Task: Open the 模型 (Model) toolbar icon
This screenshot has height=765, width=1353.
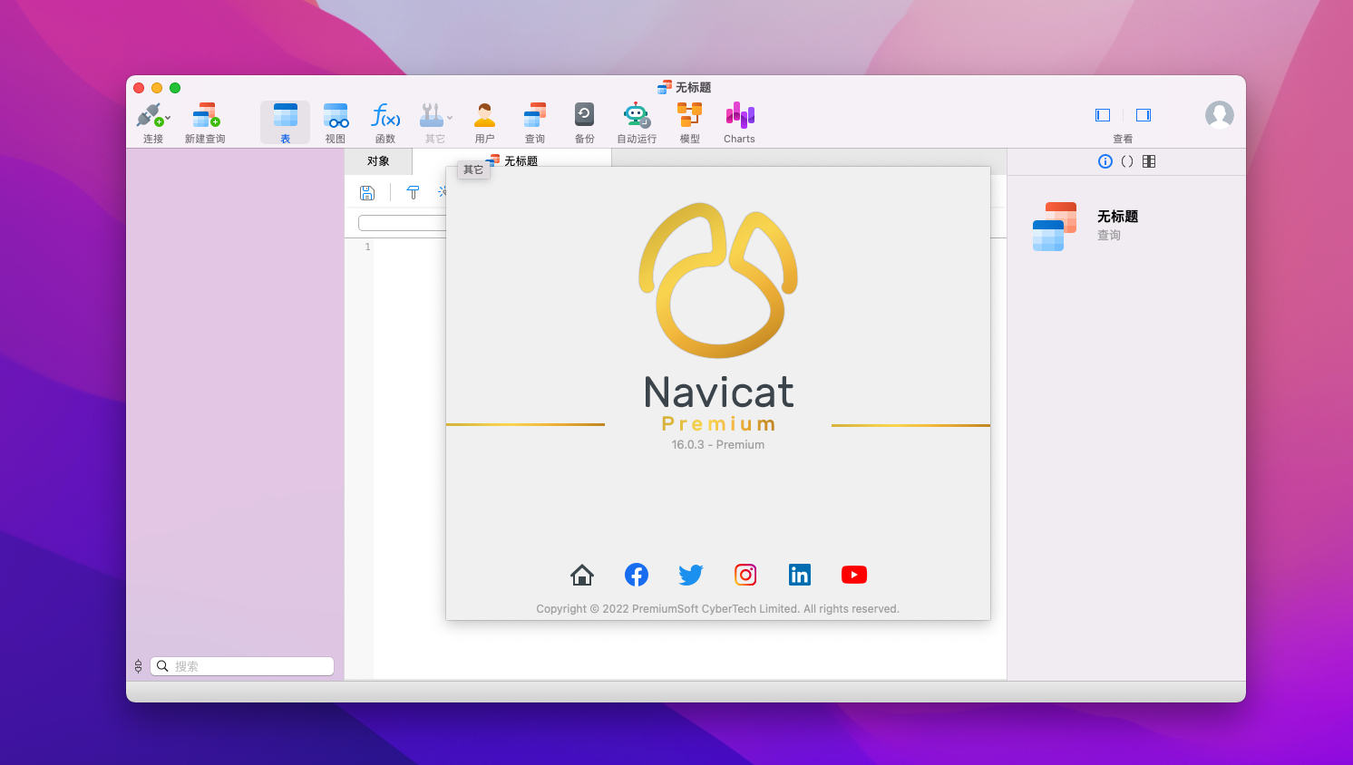Action: coord(689,117)
